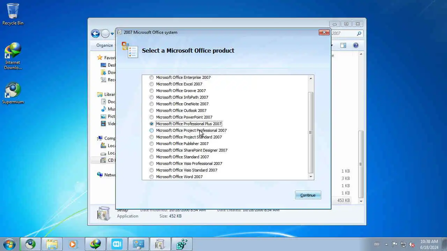Select Computer icon in Explorer sidebar

coord(100,138)
